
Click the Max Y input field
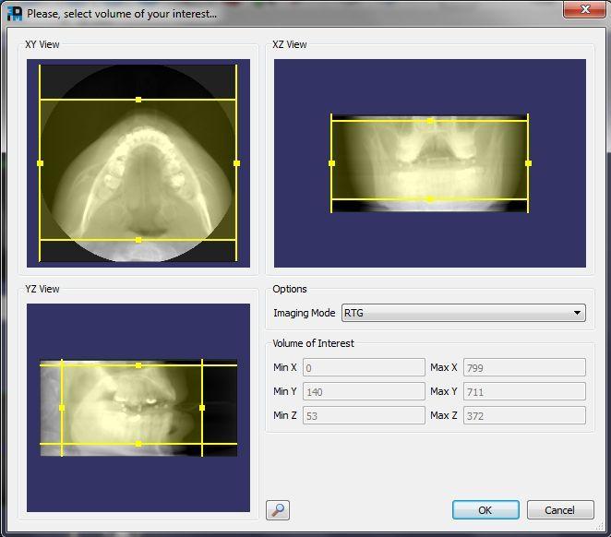coord(523,391)
